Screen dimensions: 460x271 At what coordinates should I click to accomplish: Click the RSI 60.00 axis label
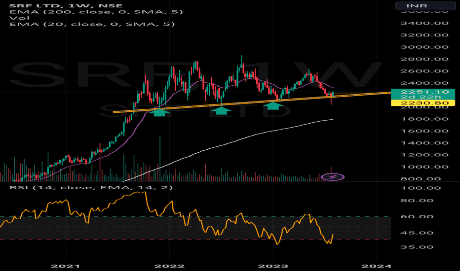coord(417,217)
